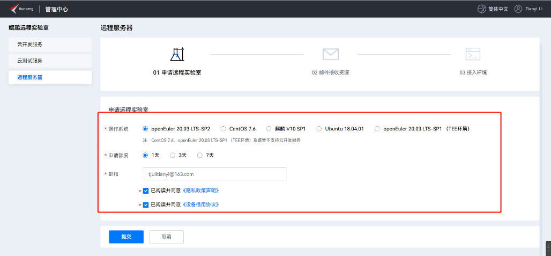
Task: Select Ubuntu 18.04.01 operating system
Action: [319, 129]
